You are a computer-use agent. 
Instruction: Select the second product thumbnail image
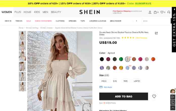click(x=22, y=46)
